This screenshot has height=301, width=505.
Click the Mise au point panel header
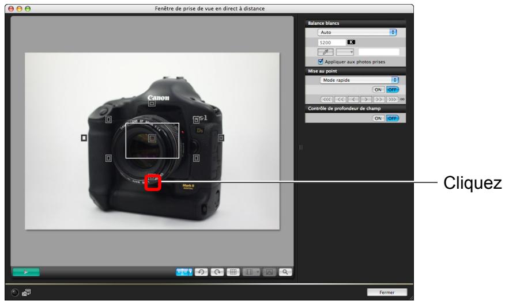click(355, 71)
